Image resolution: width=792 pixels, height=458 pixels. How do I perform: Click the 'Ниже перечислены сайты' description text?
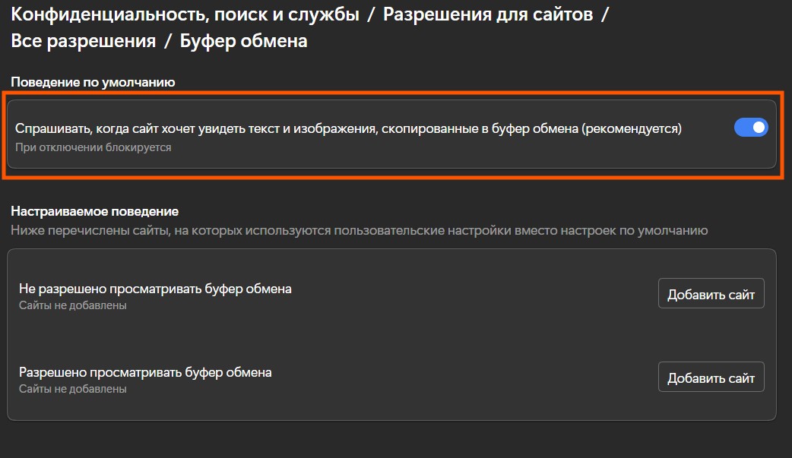(x=359, y=230)
